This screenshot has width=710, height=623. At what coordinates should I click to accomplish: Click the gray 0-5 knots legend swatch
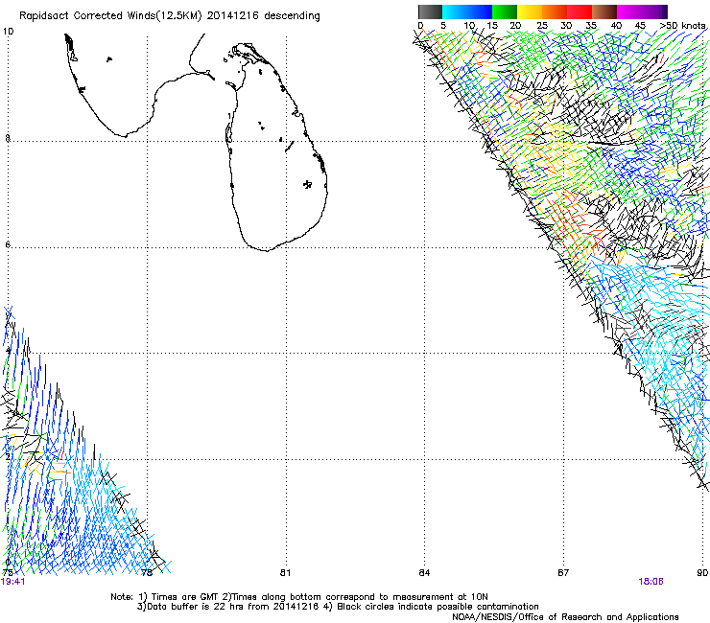tap(430, 12)
